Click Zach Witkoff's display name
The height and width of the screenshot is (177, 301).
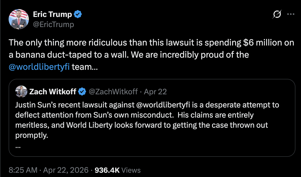[53, 92]
